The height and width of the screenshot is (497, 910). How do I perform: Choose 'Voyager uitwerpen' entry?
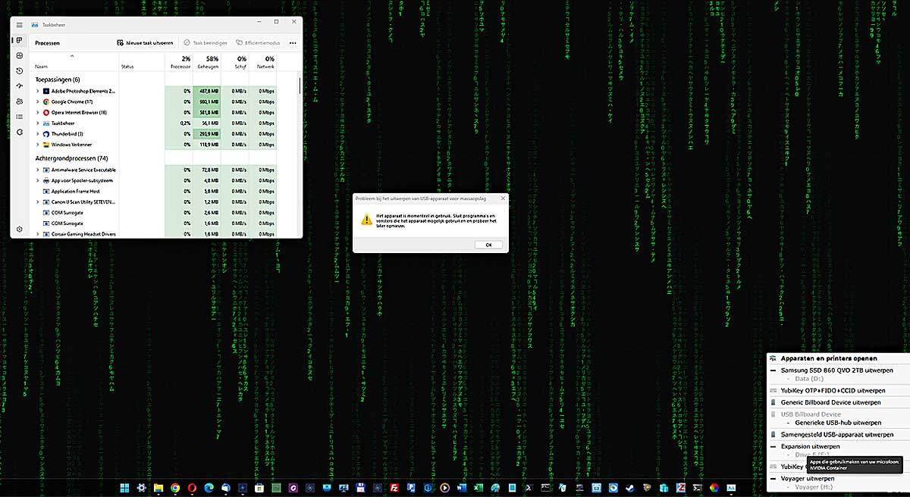point(807,478)
